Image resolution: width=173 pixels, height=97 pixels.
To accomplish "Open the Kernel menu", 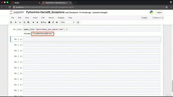I will pyautogui.click(x=51, y=18).
